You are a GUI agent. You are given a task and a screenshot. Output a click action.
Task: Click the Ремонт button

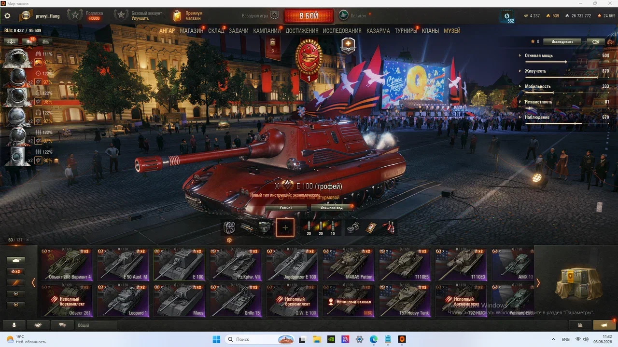pyautogui.click(x=285, y=207)
